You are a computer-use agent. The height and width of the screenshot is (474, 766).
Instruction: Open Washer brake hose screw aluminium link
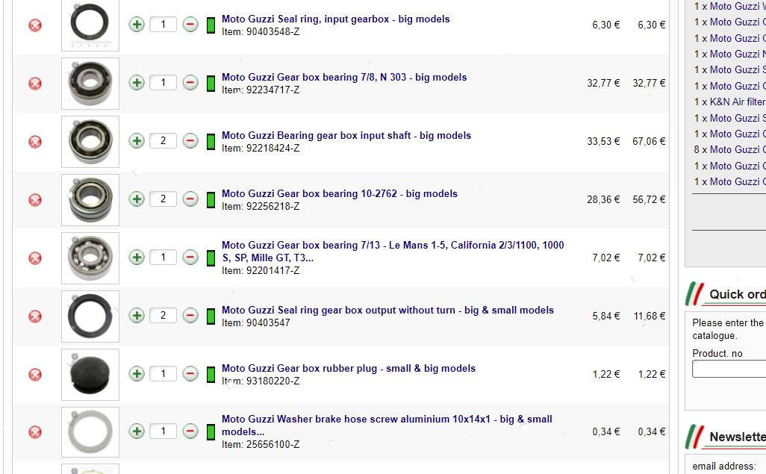click(x=387, y=425)
